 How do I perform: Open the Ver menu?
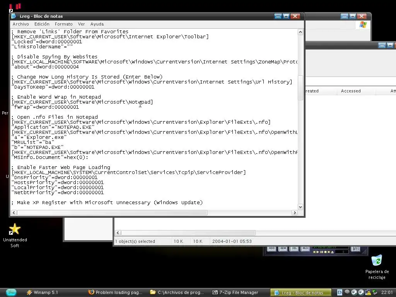pos(81,24)
